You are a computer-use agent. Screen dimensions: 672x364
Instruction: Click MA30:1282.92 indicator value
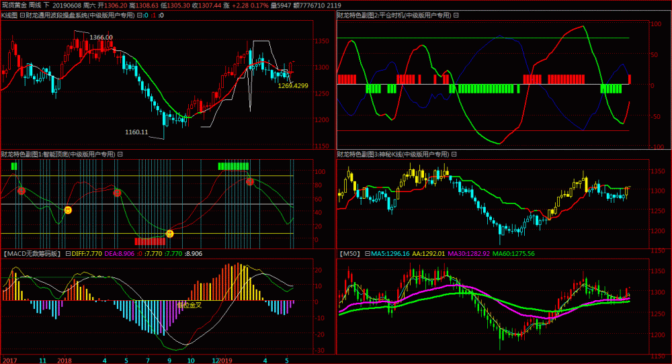(469, 253)
